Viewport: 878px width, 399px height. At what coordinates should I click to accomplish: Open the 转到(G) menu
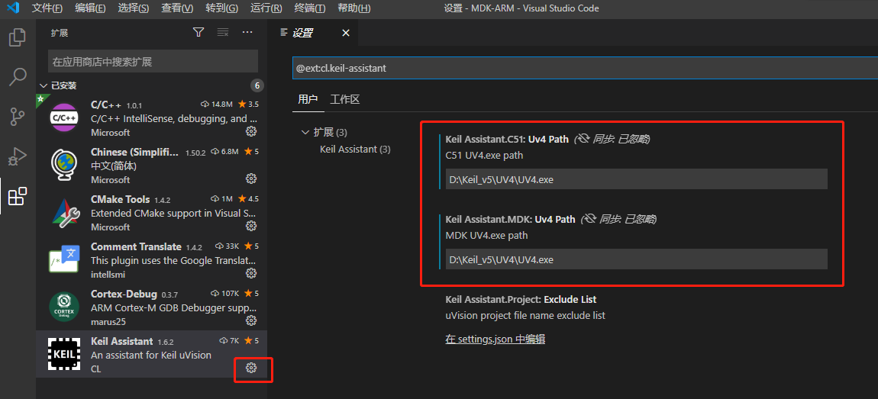221,8
